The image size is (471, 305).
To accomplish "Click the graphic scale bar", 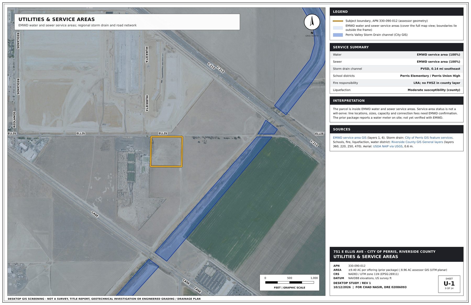I will pos(289,282).
